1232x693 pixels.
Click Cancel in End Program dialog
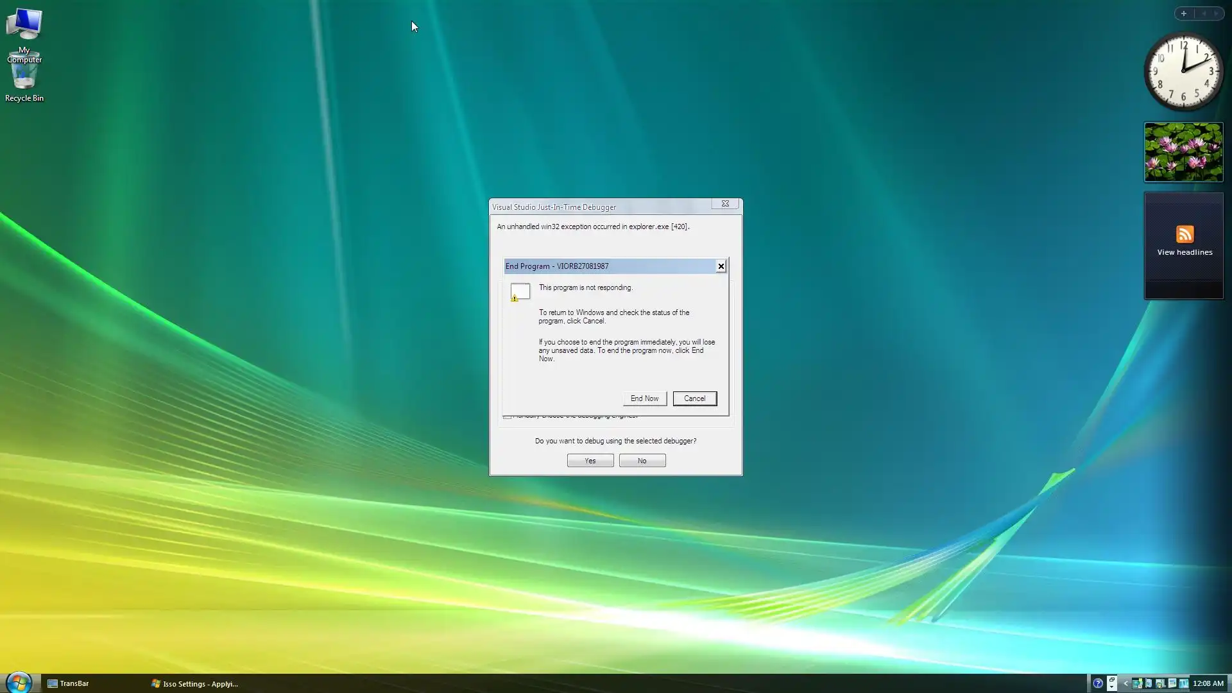tap(694, 398)
